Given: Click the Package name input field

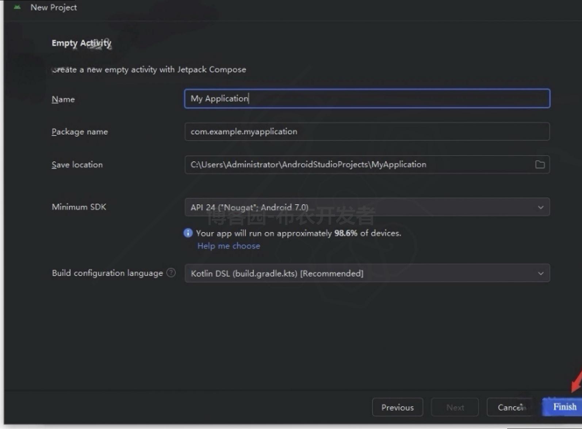Looking at the screenshot, I should coord(367,131).
